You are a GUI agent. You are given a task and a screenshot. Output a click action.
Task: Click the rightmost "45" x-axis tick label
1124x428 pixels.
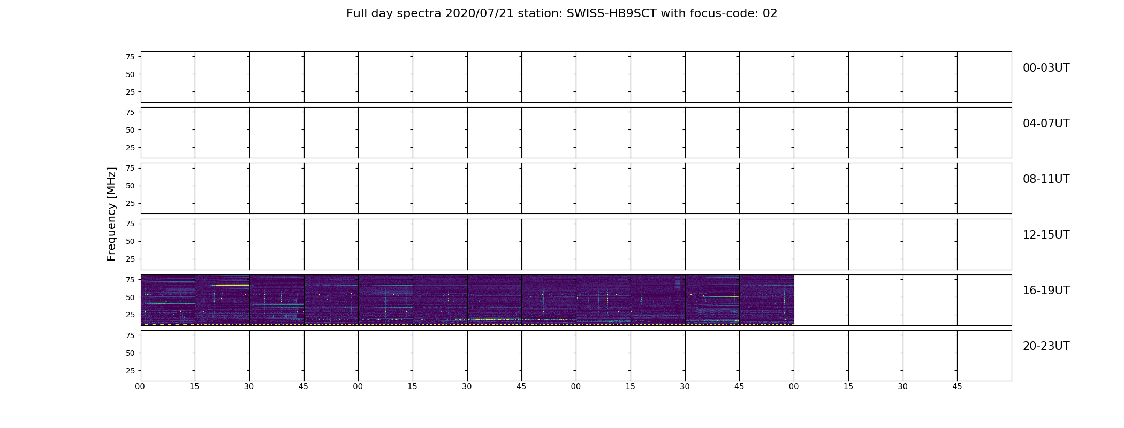[x=957, y=387]
